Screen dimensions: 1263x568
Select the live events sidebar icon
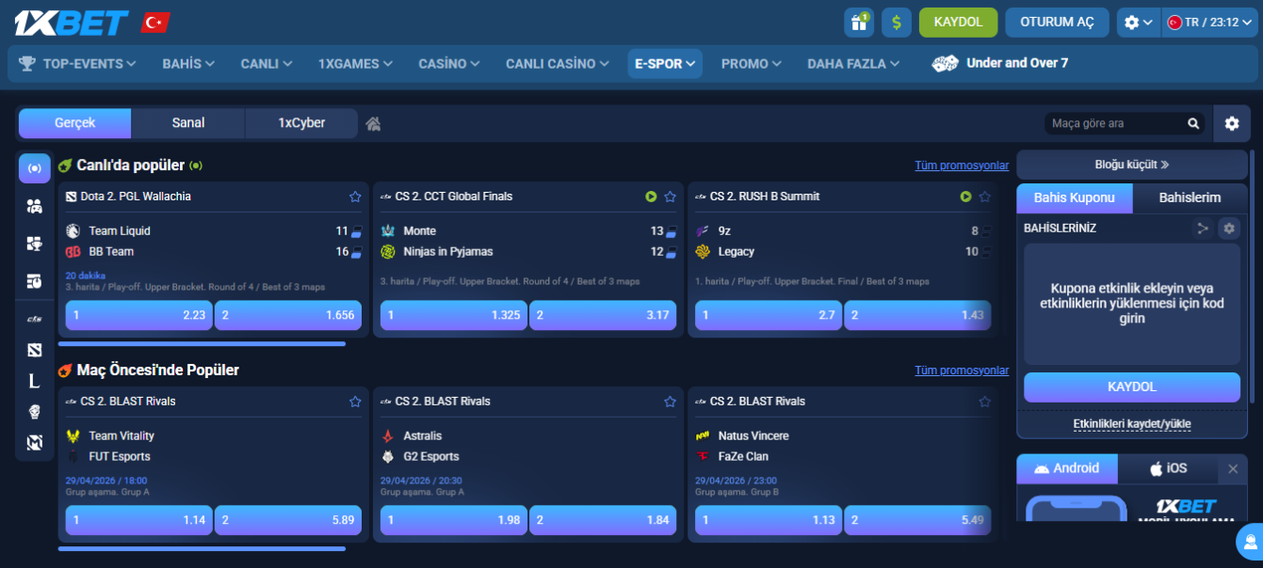(35, 168)
